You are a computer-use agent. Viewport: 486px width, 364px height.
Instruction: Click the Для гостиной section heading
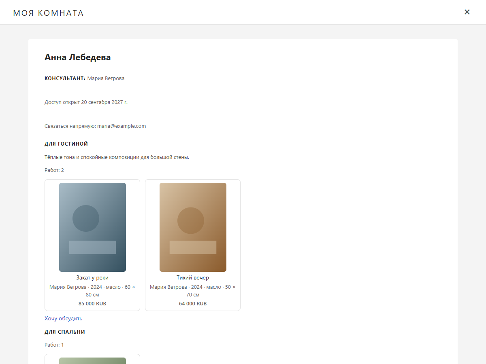tap(66, 144)
